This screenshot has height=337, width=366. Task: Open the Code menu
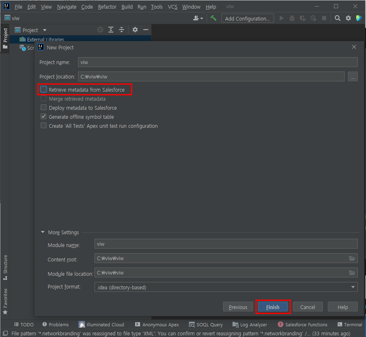coord(87,7)
